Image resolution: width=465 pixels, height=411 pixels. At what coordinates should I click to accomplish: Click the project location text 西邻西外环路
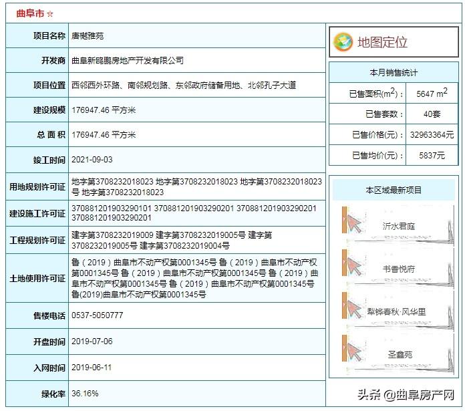96,86
